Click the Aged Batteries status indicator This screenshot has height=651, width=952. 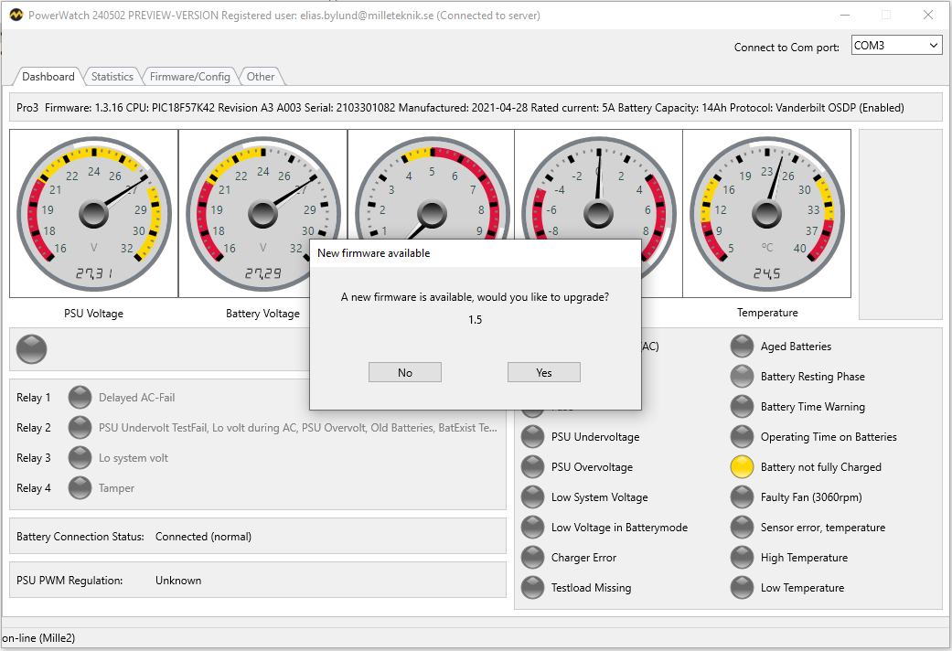tap(742, 347)
